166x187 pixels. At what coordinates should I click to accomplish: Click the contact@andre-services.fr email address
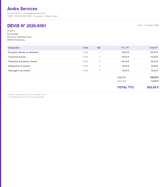[x=34, y=13]
